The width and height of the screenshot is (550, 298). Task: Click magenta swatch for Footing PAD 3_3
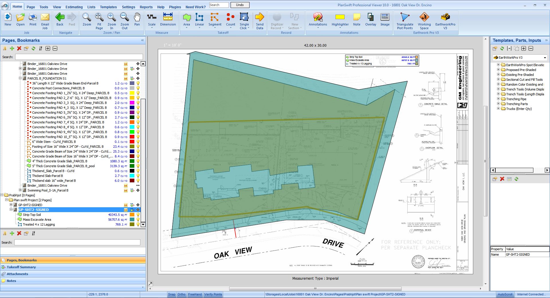(x=132, y=103)
